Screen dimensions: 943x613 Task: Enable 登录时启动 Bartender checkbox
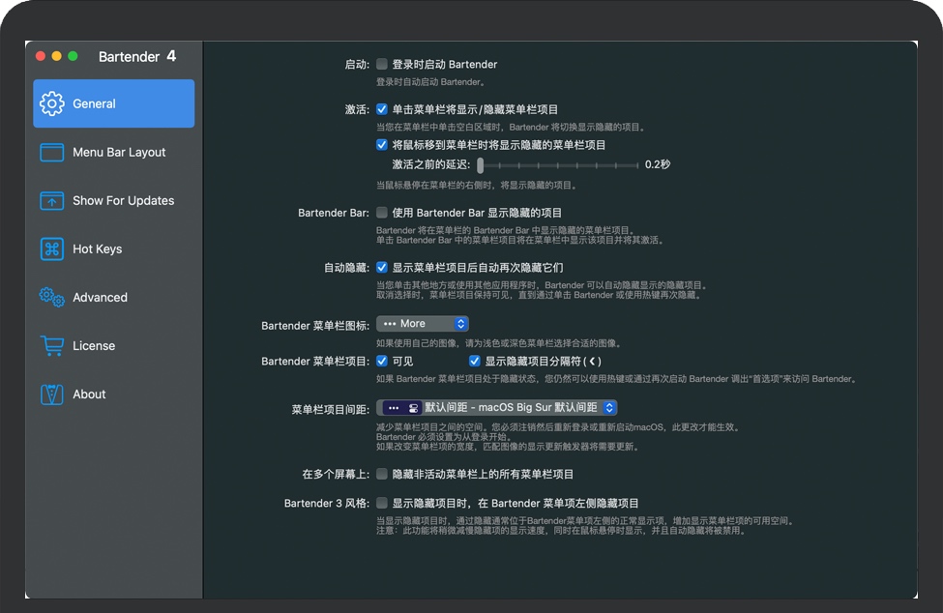[382, 64]
